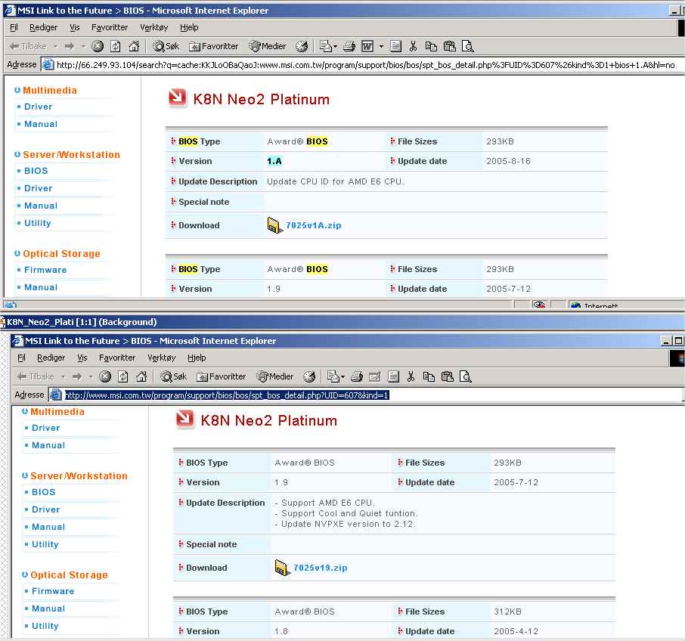Open Favoritter toolbar button in Google-cache window

pyautogui.click(x=214, y=46)
